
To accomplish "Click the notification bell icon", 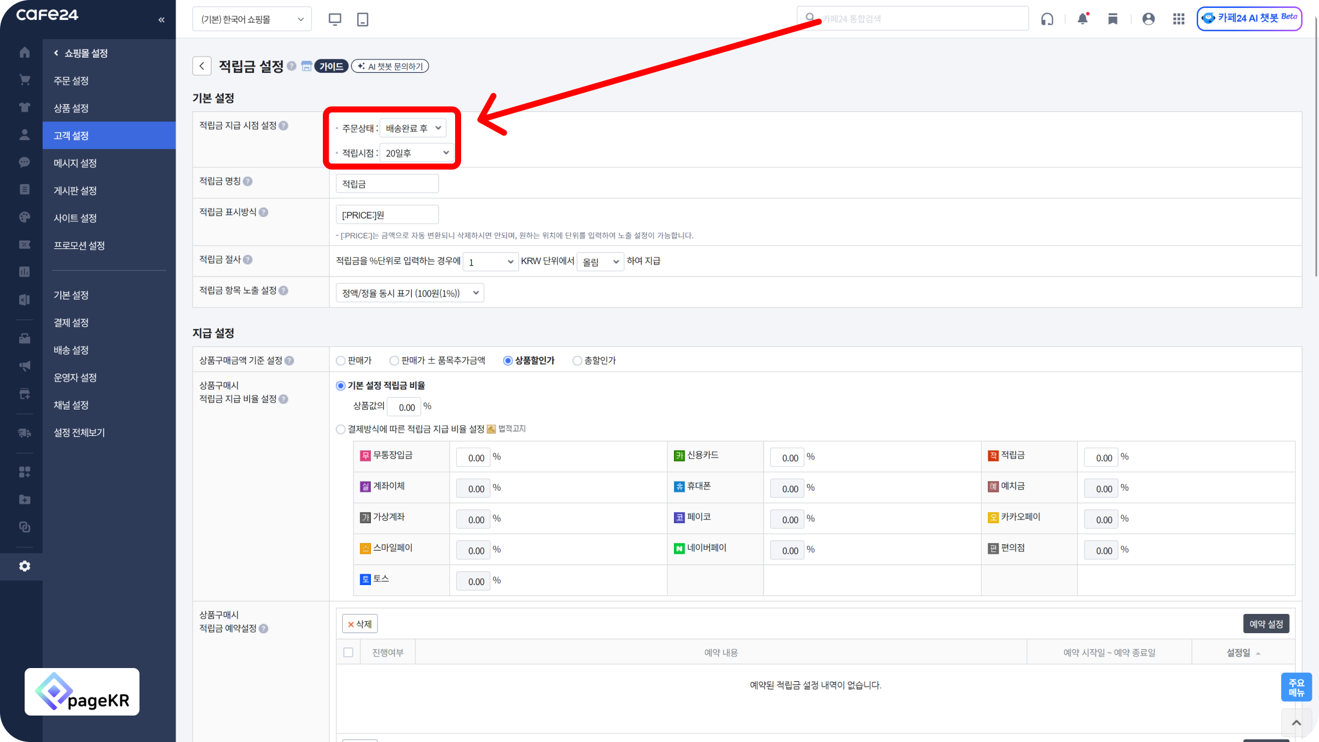I will (x=1083, y=19).
